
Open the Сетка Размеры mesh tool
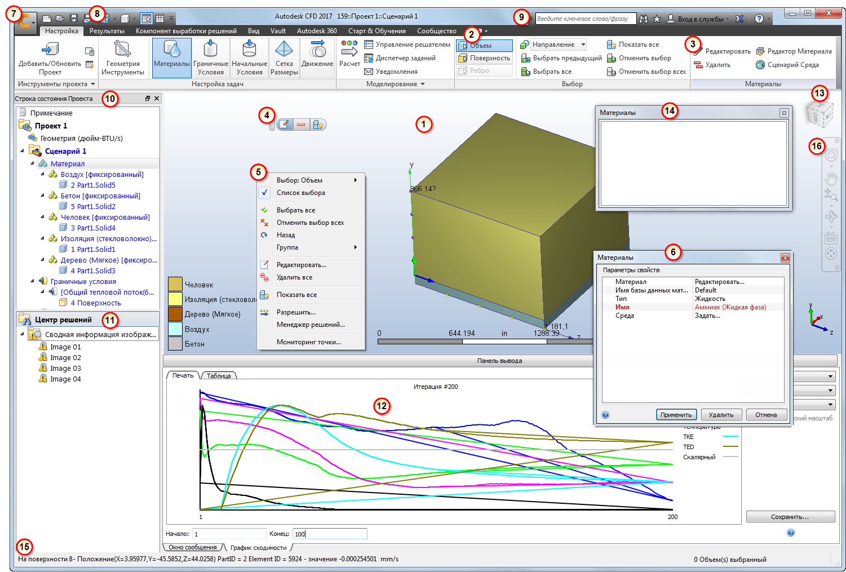[x=284, y=57]
